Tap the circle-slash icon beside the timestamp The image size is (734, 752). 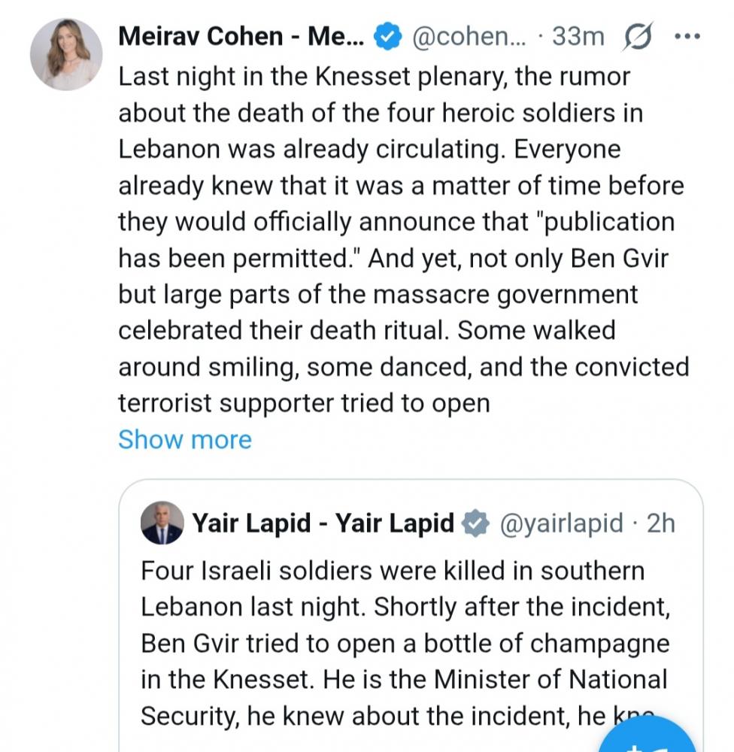point(638,36)
